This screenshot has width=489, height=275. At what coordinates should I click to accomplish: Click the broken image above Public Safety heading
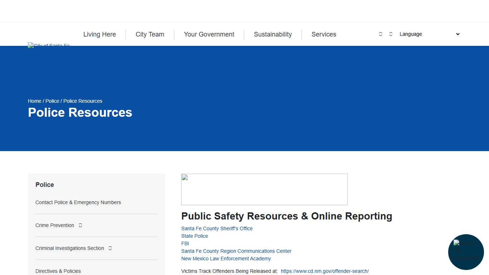[x=264, y=189]
